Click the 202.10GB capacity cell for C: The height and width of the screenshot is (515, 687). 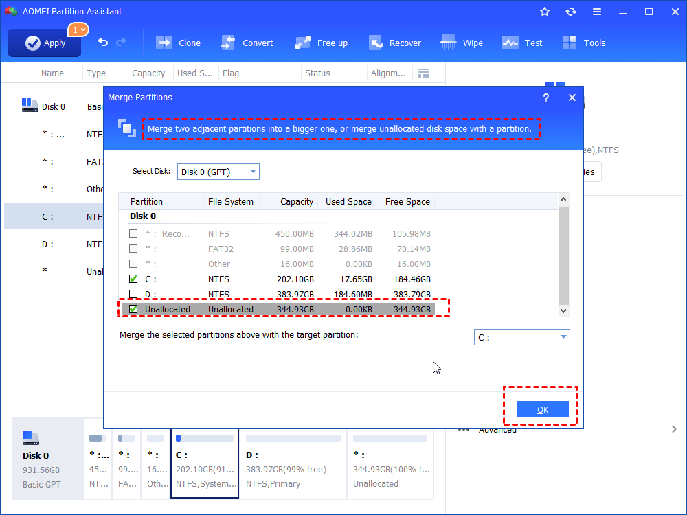tap(295, 279)
